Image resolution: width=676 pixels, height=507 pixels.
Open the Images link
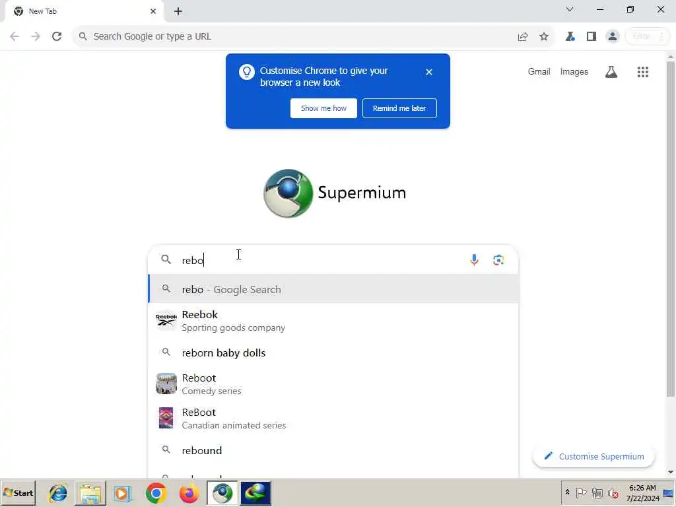pyautogui.click(x=574, y=72)
